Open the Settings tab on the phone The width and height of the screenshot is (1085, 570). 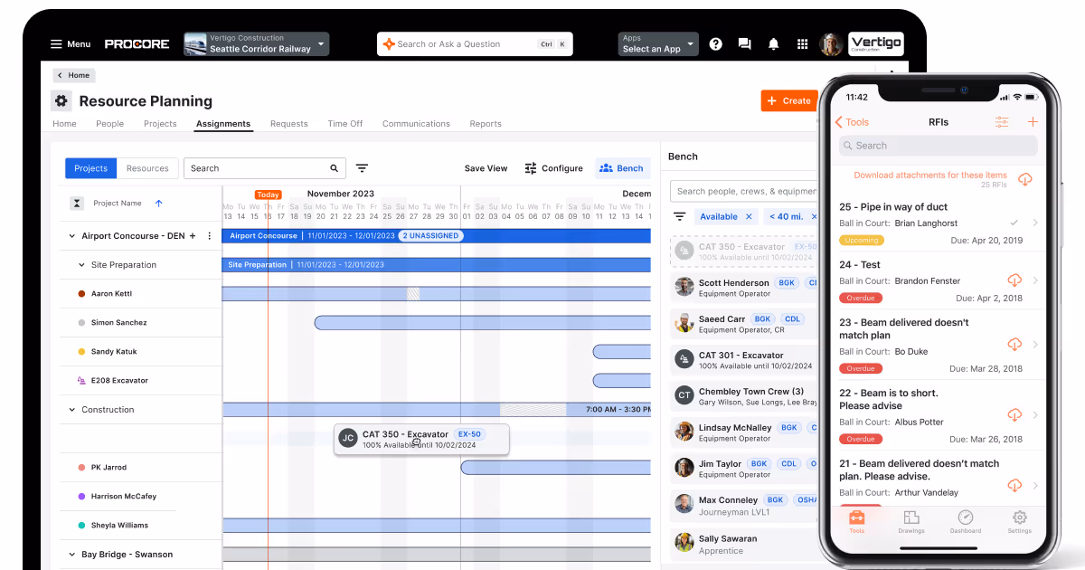click(1020, 522)
